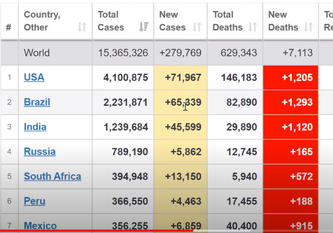Select World total cases 15,365,326

coord(123,52)
